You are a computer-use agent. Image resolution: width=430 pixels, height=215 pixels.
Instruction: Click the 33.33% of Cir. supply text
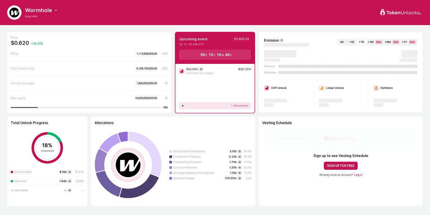point(200,73)
